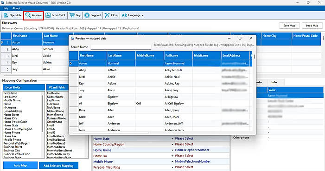Switch to the Info tab
325x171 pixels.
[274, 82]
